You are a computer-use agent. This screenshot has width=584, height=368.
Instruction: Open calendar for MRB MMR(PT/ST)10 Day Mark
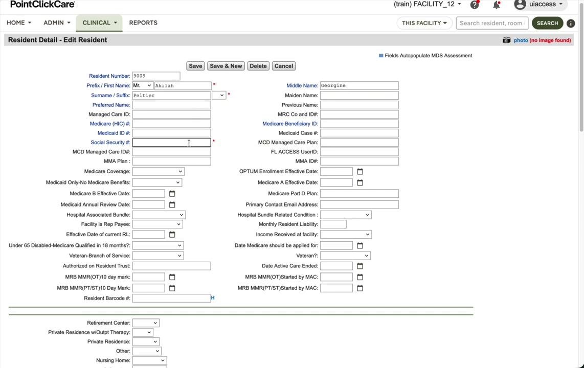point(172,288)
